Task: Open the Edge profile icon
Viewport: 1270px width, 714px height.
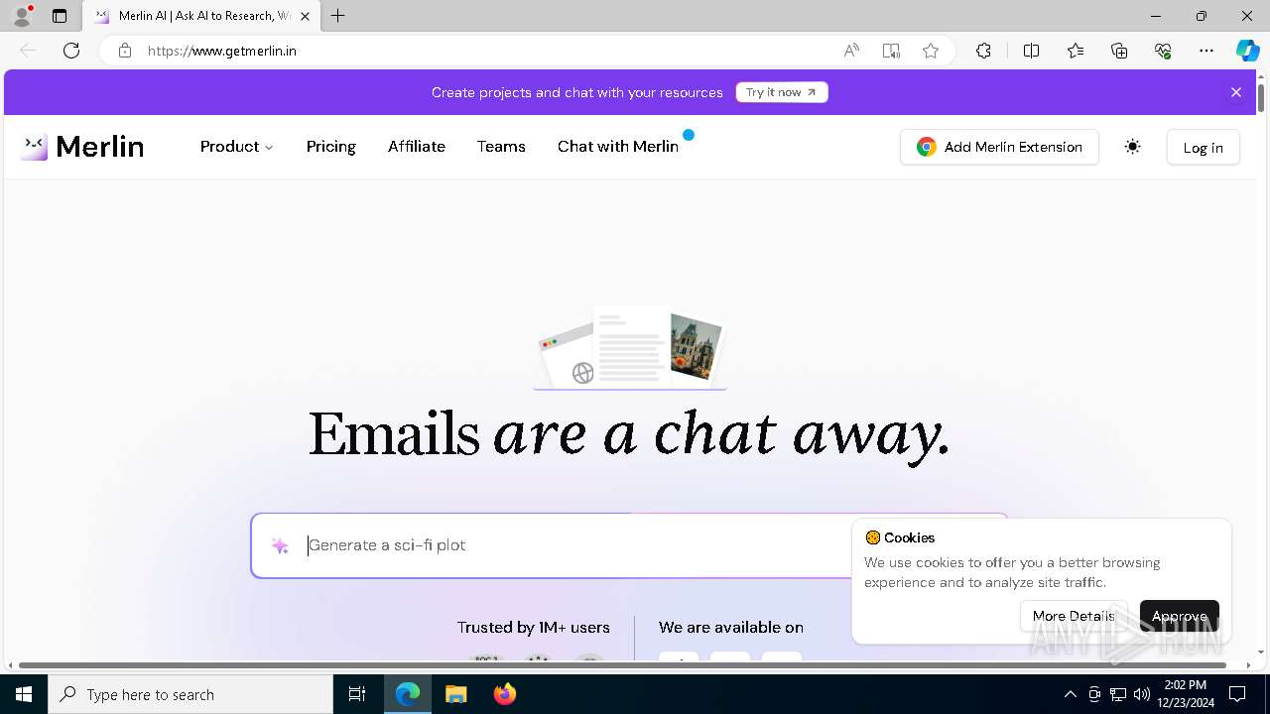Action: coord(21,16)
